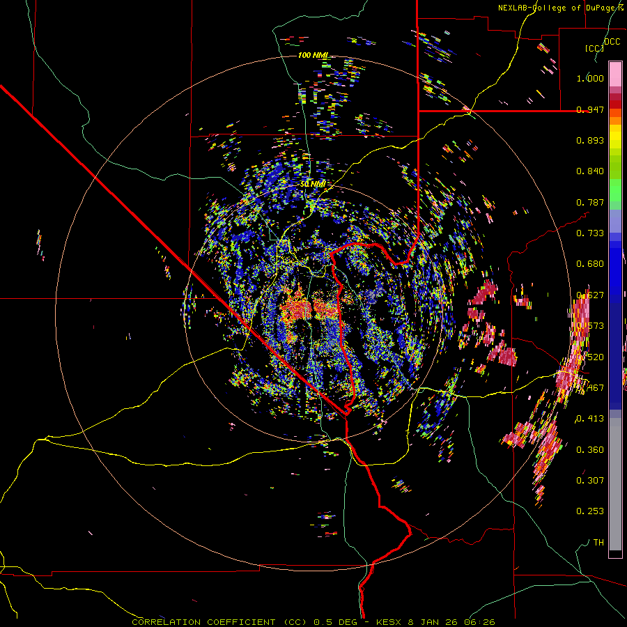Click the TH label on the legend
The height and width of the screenshot is (627, 627).
598,543
